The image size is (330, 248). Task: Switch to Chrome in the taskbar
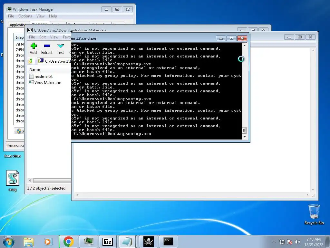[x=68, y=242]
